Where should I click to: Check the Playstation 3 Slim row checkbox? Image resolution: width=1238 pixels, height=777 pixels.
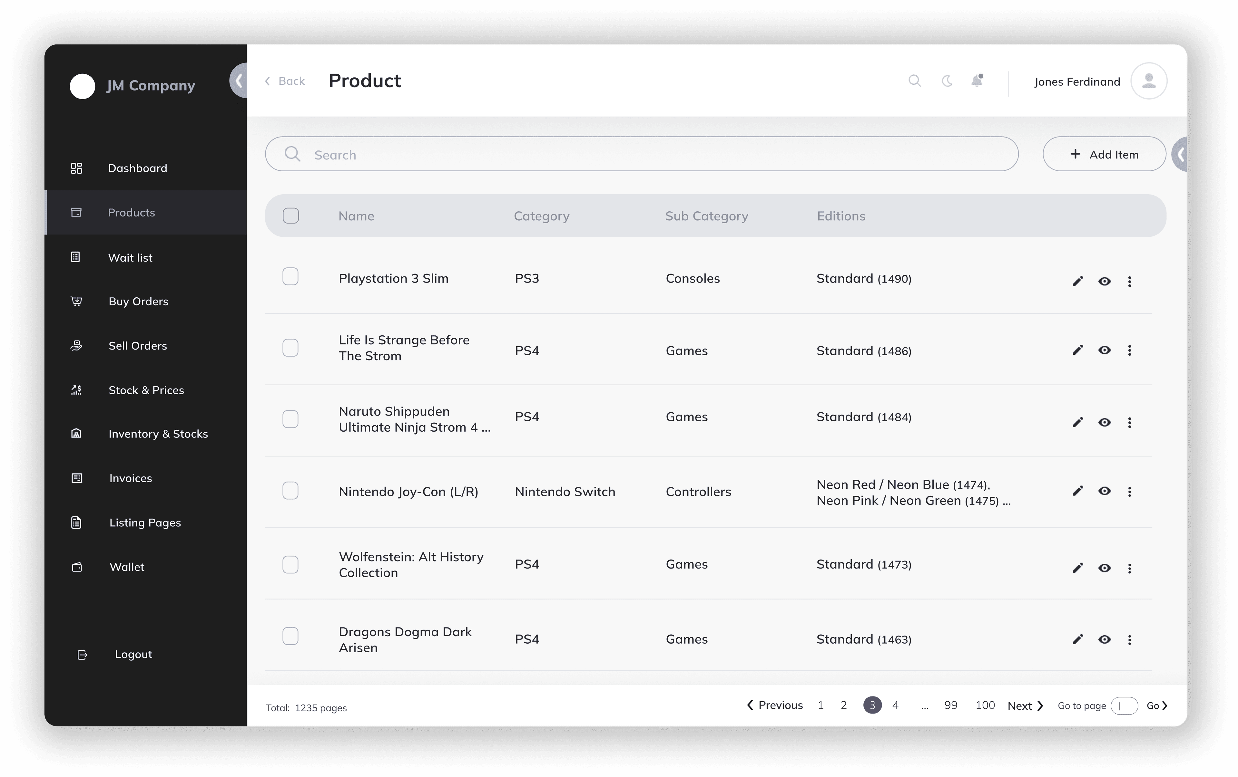tap(291, 276)
